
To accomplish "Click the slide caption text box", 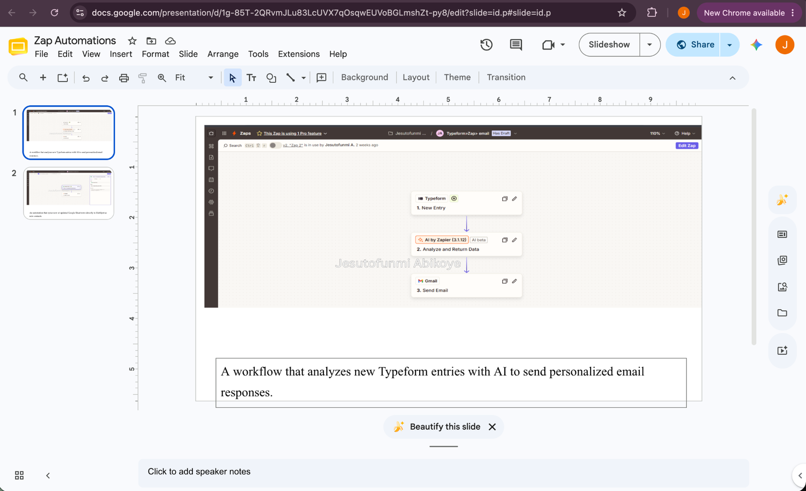I will coord(451,383).
